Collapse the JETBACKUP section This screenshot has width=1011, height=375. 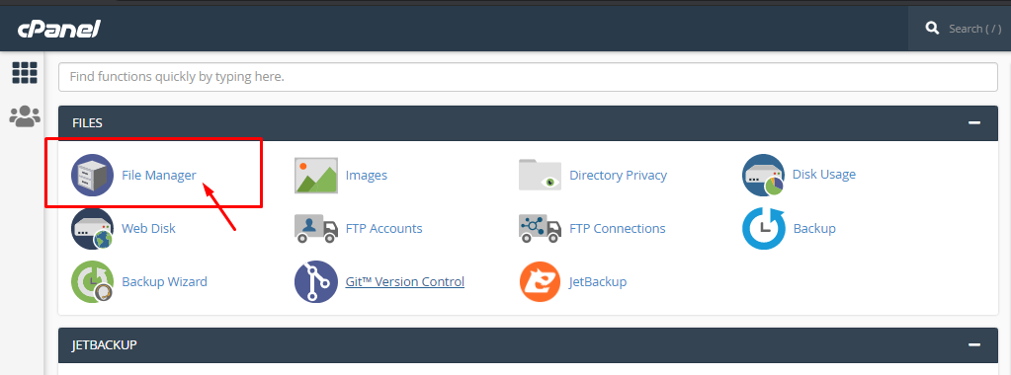pyautogui.click(x=974, y=344)
